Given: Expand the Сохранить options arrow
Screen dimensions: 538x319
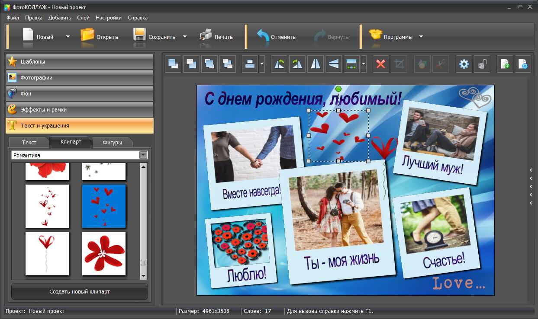Looking at the screenshot, I should click(185, 37).
